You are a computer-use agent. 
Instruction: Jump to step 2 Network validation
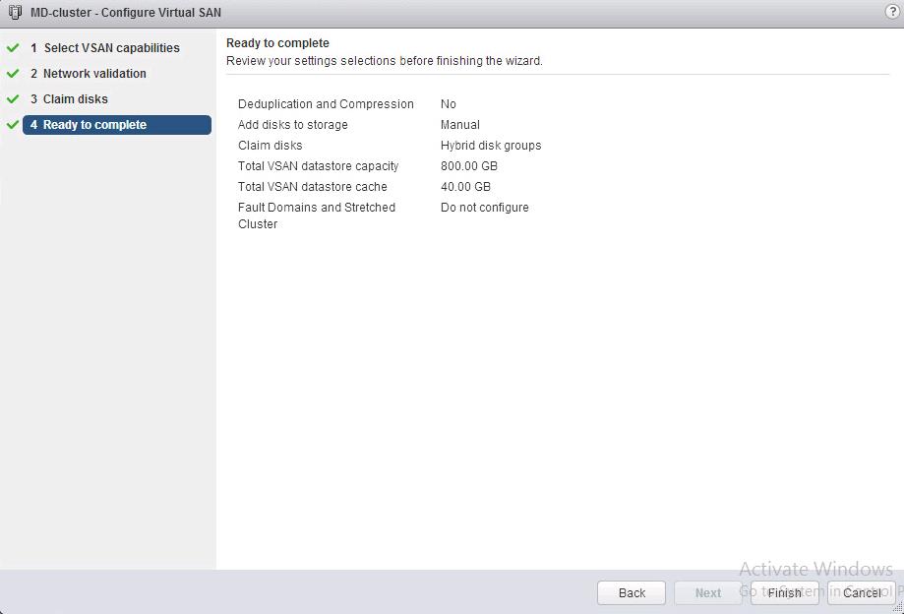point(94,74)
